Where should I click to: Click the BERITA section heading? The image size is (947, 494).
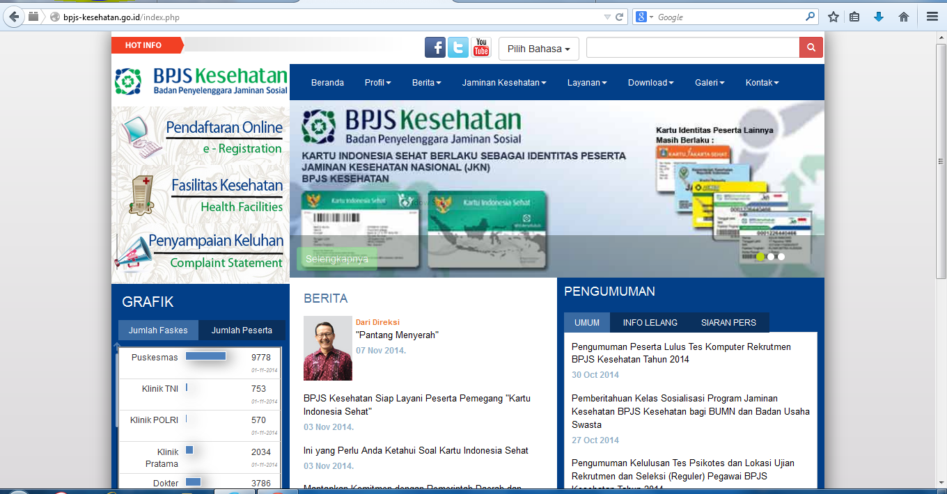pyautogui.click(x=325, y=298)
